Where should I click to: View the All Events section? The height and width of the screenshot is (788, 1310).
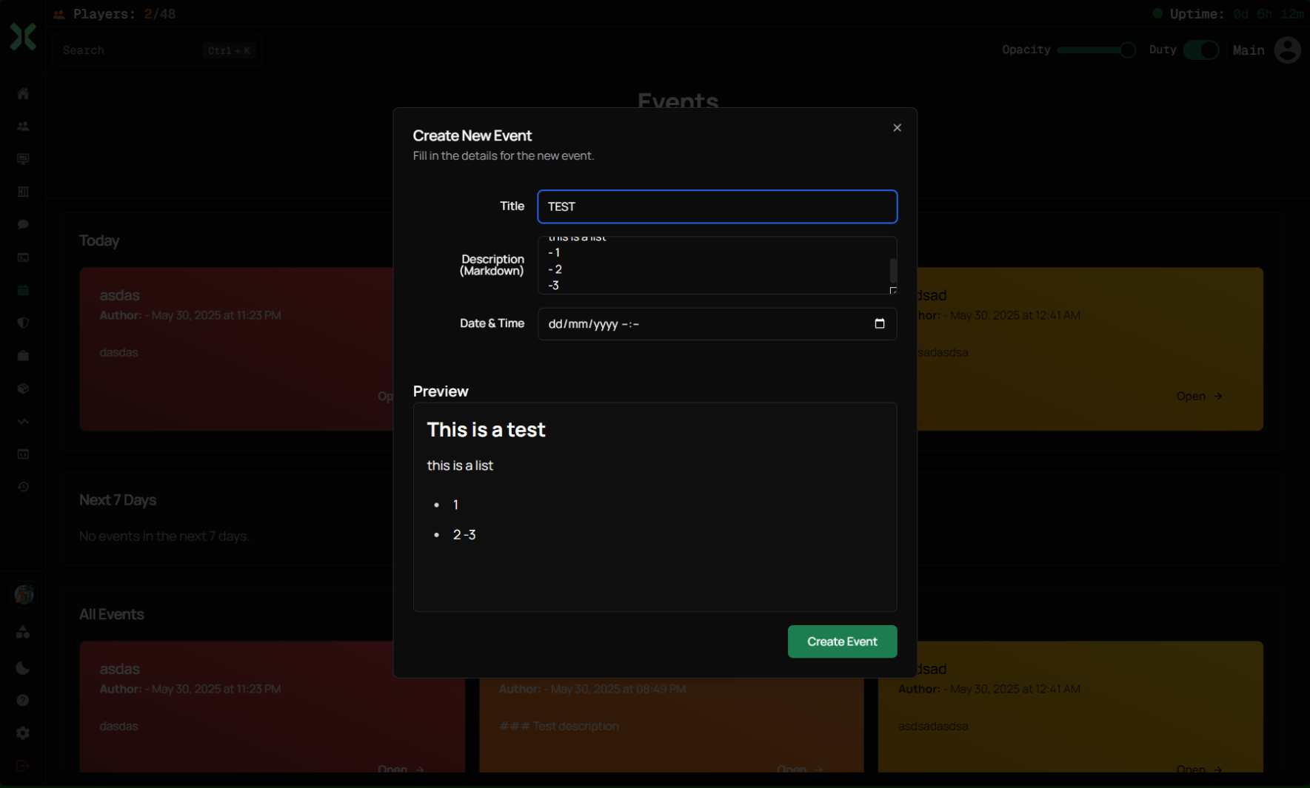[112, 614]
